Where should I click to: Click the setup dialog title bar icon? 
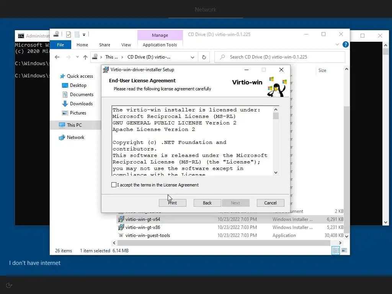click(x=106, y=70)
